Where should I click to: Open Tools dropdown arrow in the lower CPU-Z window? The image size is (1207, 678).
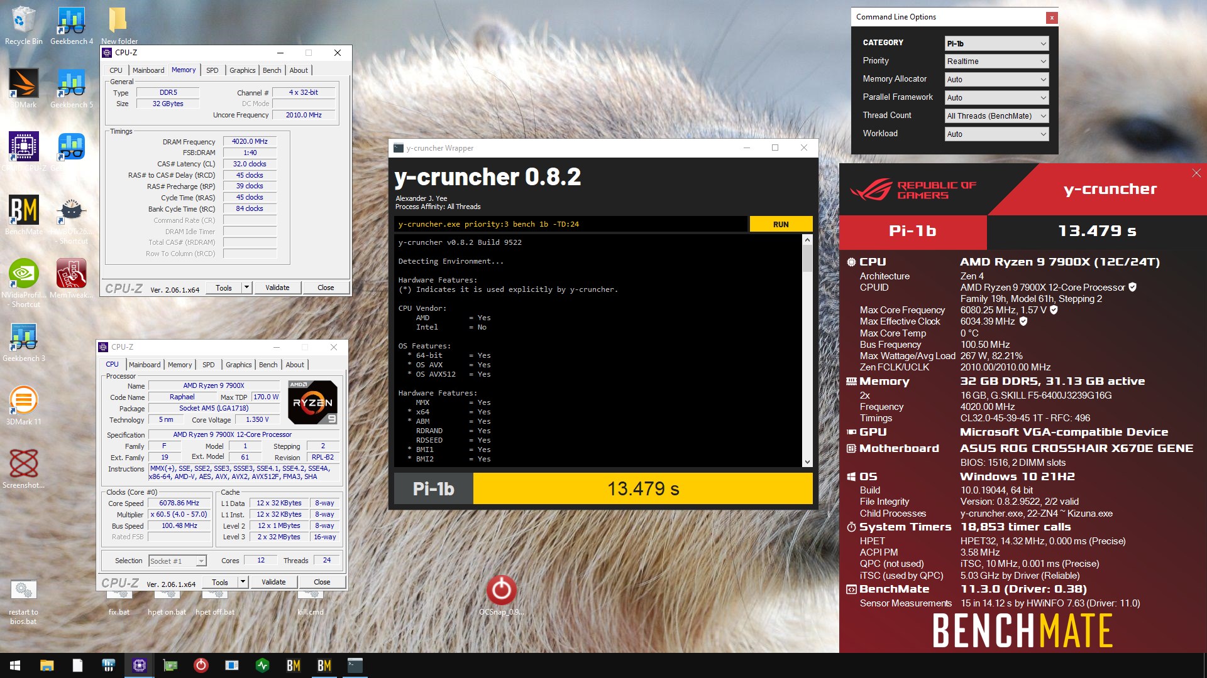[243, 582]
